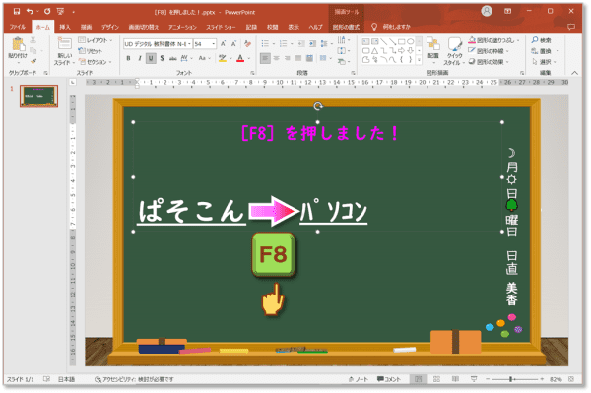Start slideshow from quick access toolbar icon

coord(60,11)
